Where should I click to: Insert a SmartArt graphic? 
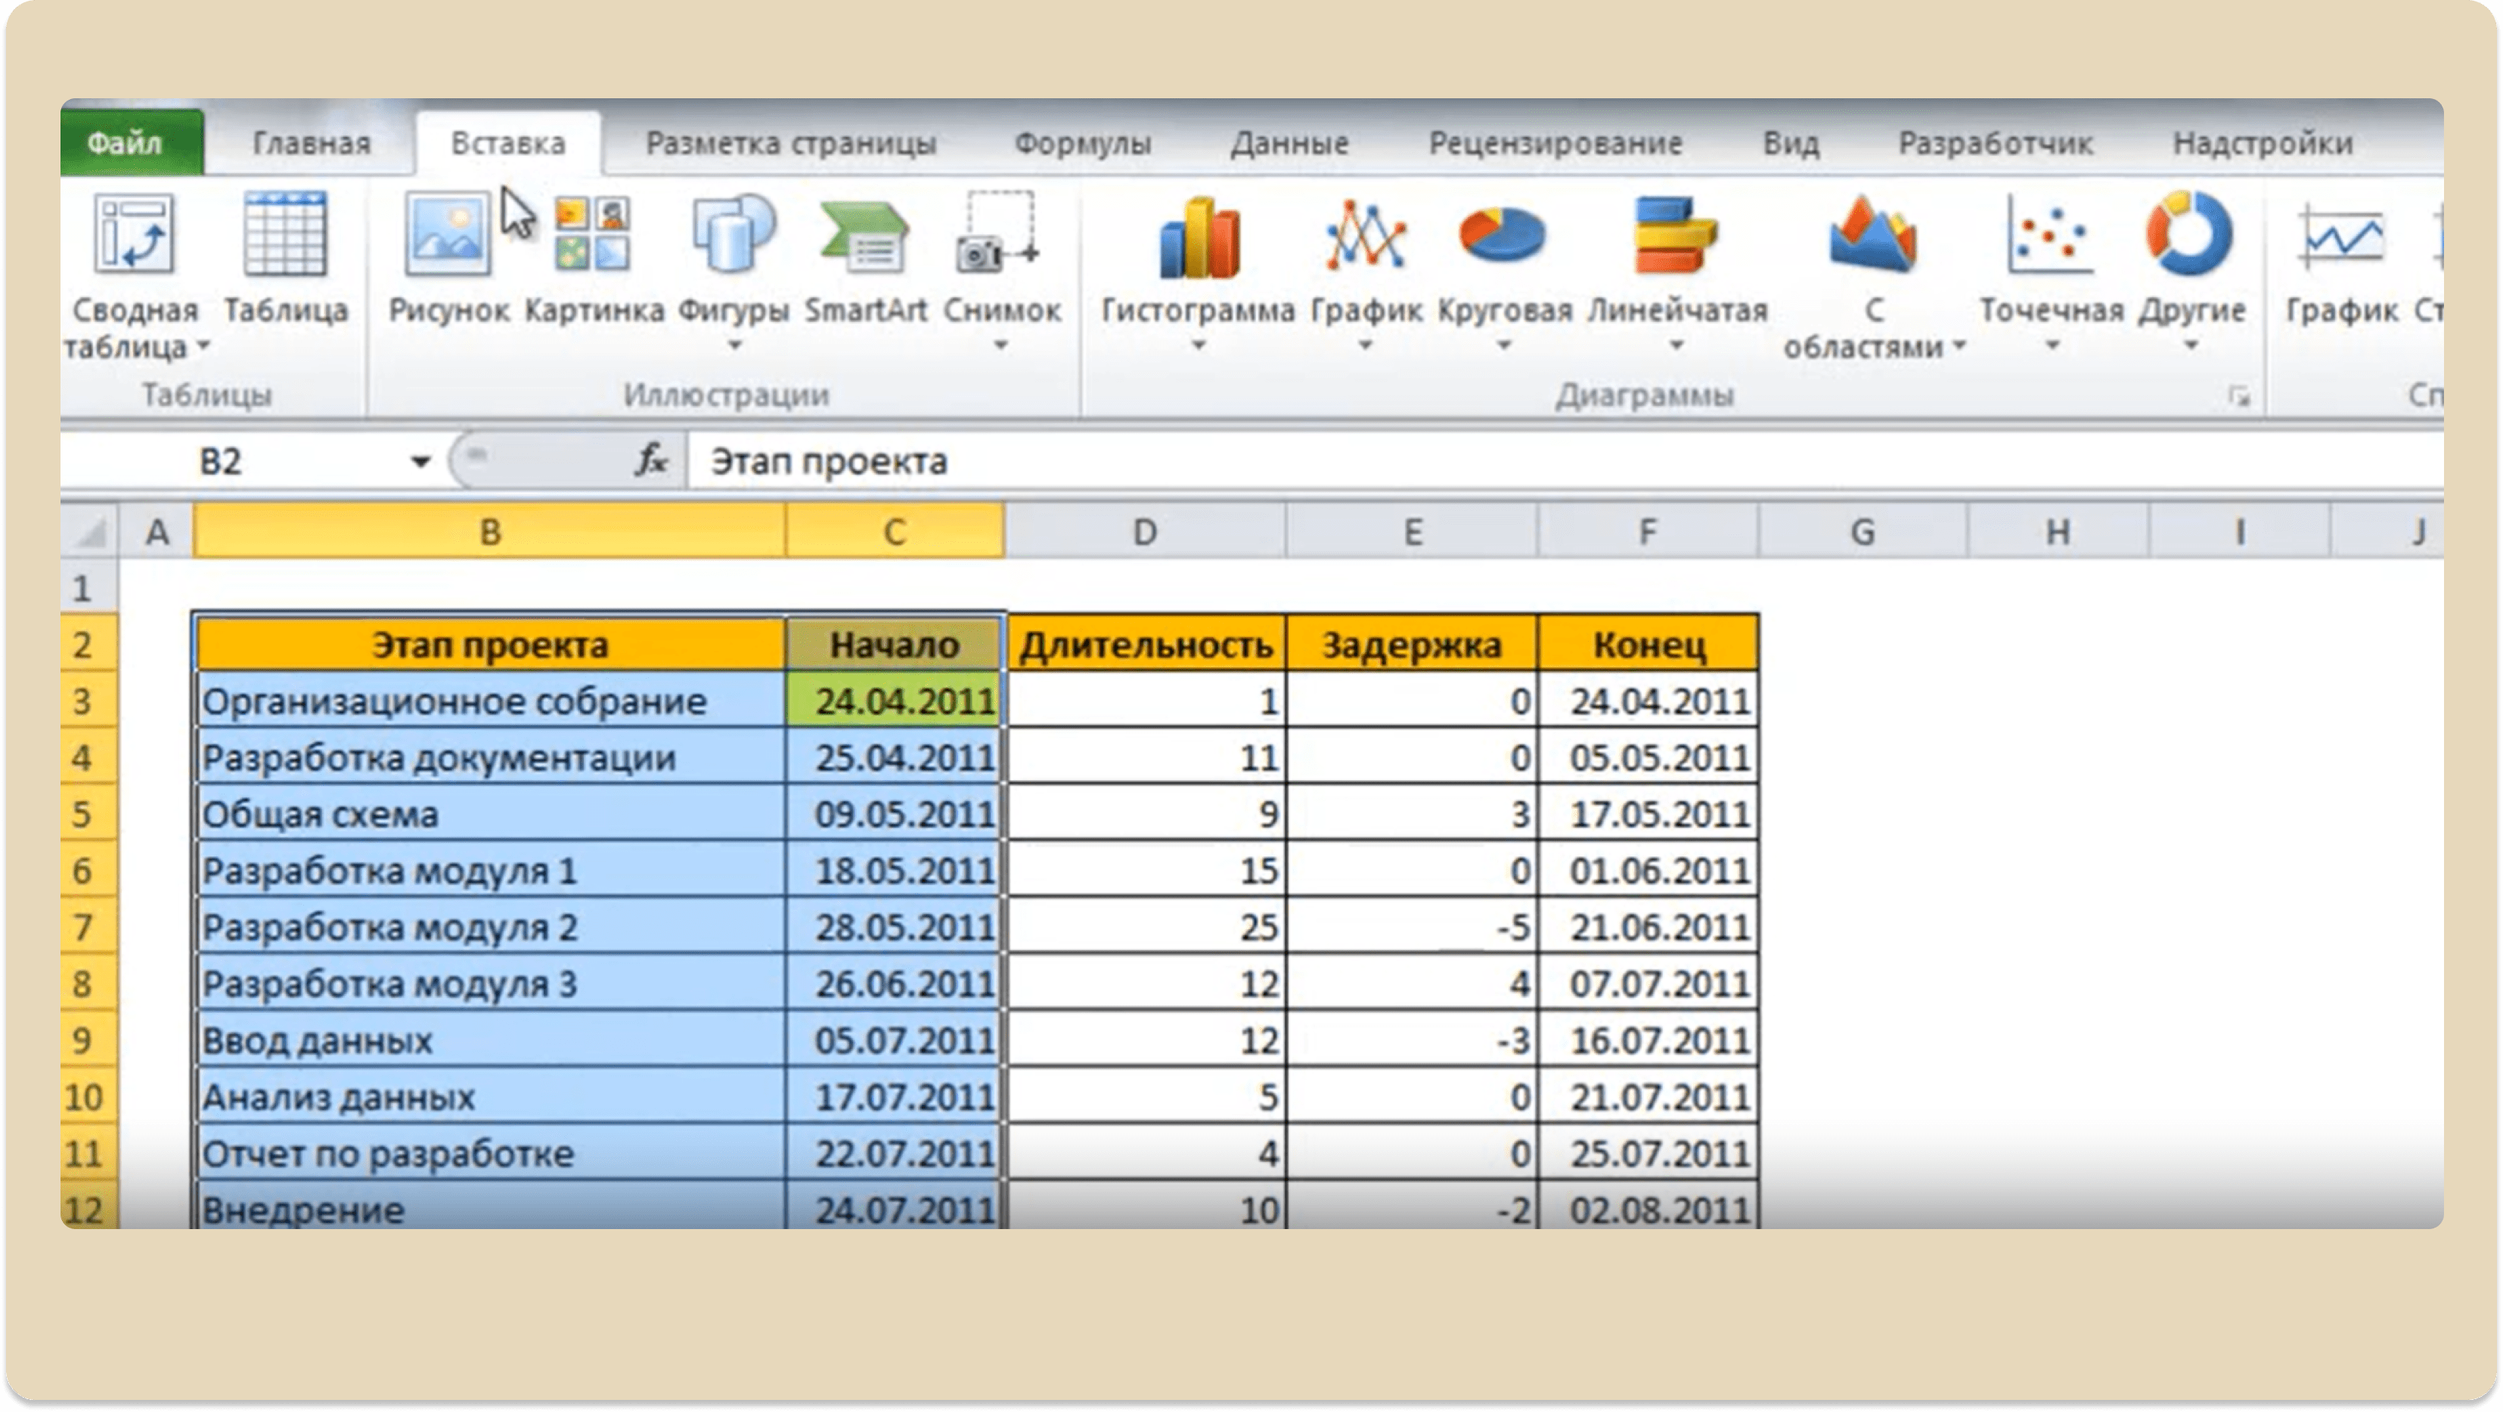[865, 236]
